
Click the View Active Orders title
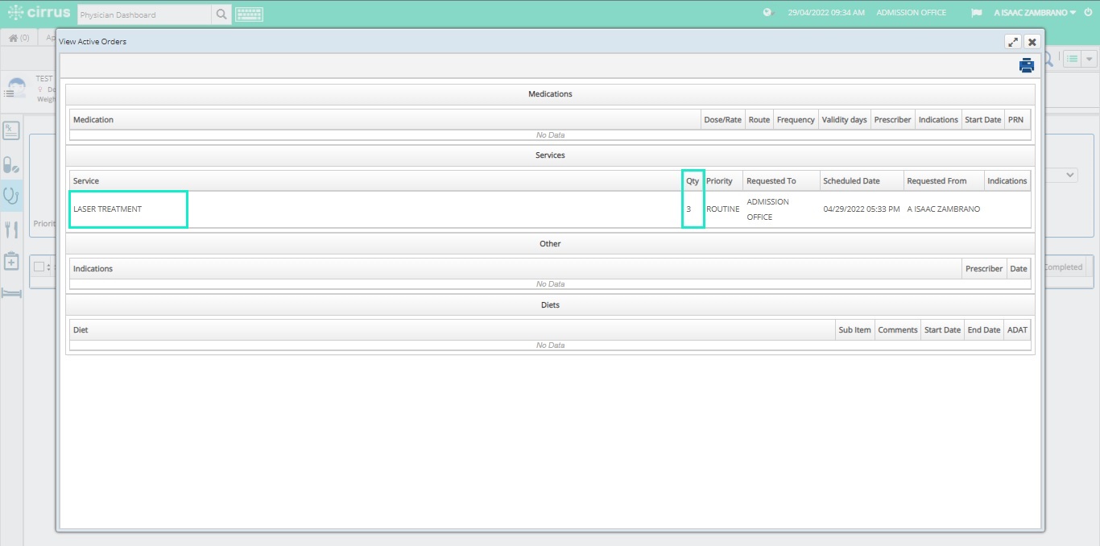coord(93,42)
